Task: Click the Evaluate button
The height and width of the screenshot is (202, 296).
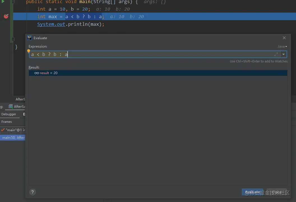Action: 252,192
